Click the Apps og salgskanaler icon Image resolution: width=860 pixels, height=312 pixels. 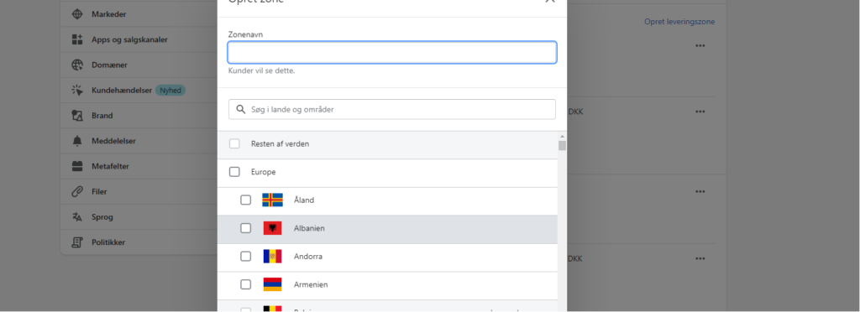coord(77,39)
